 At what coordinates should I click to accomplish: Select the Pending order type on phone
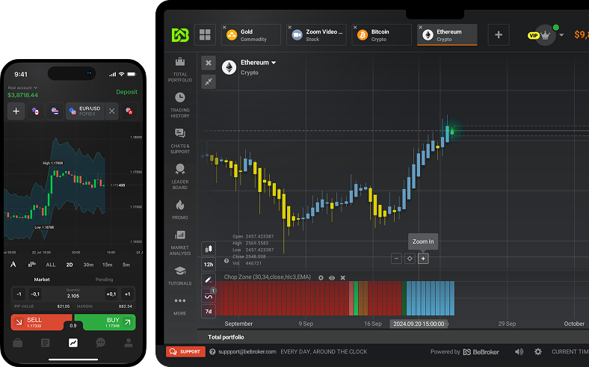(104, 280)
